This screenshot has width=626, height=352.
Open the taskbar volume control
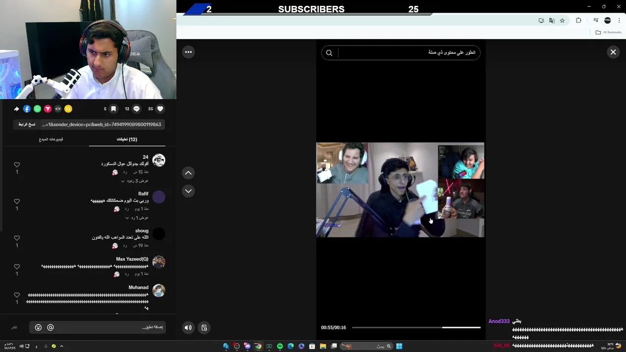click(x=22, y=346)
